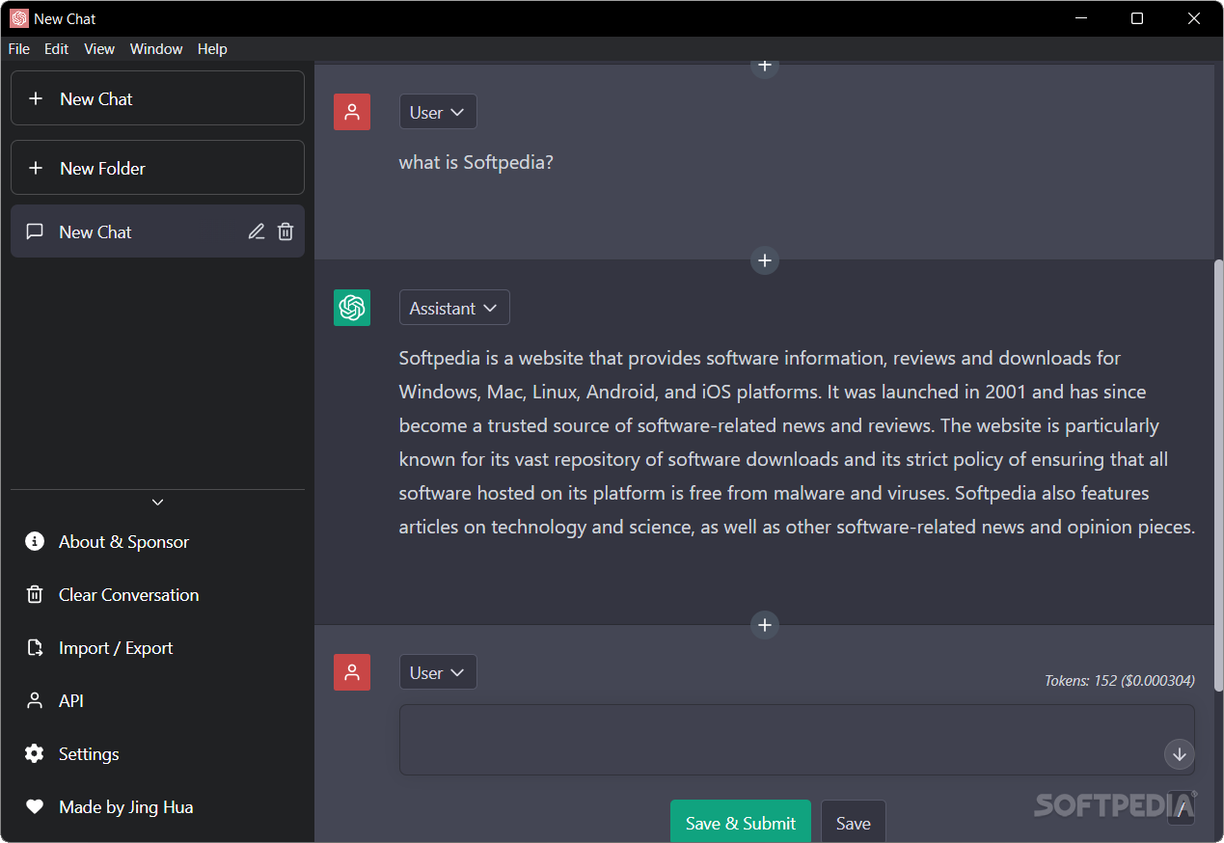Click the red User avatar beside the question

(x=352, y=112)
